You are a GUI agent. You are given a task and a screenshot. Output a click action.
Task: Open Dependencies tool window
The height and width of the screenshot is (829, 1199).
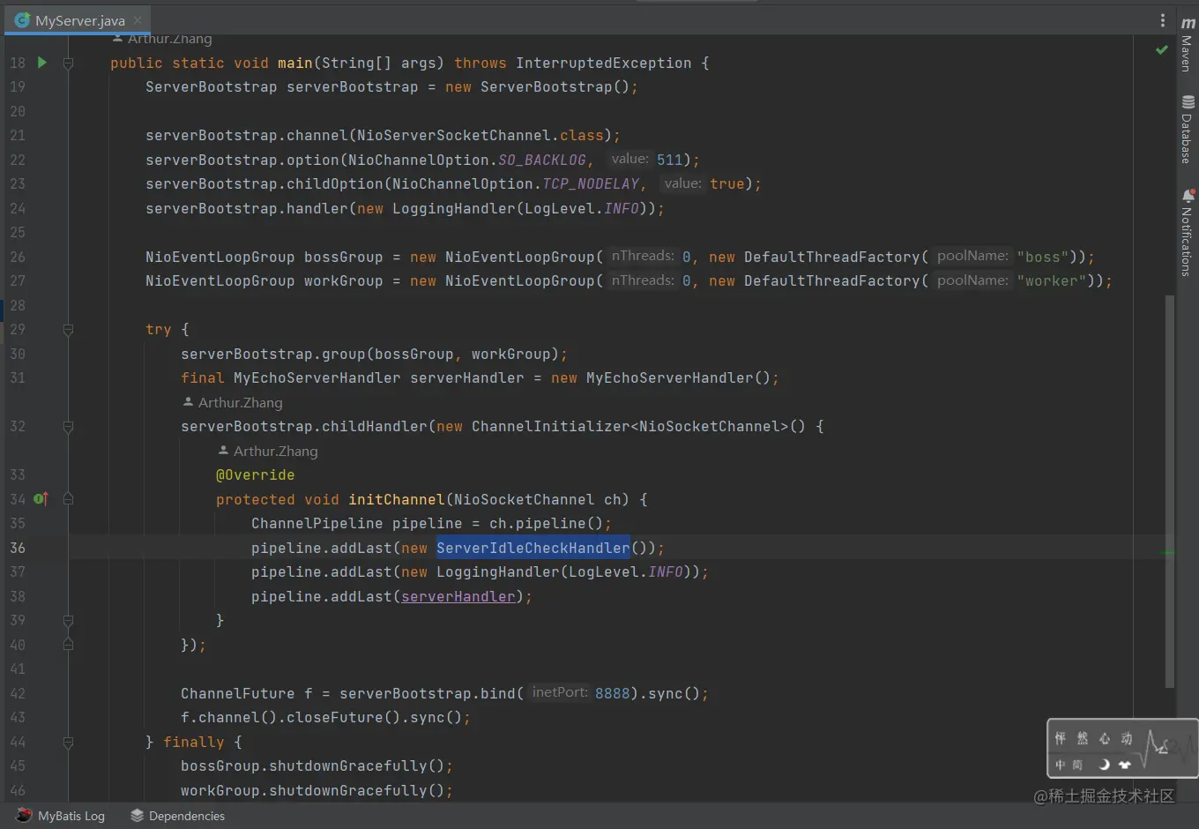(x=177, y=816)
